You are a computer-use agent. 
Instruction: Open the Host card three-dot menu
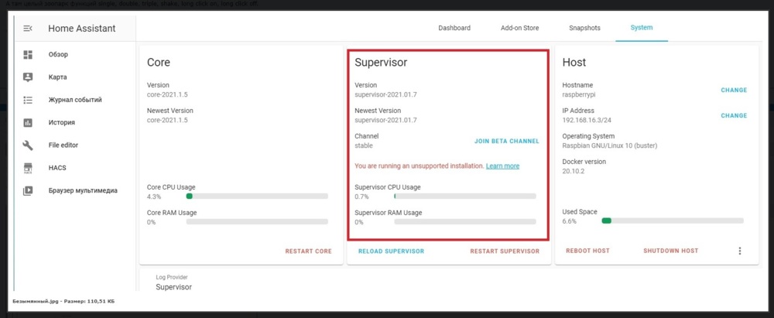coord(739,251)
